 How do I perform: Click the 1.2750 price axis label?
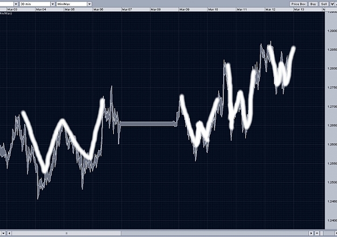(332, 88)
